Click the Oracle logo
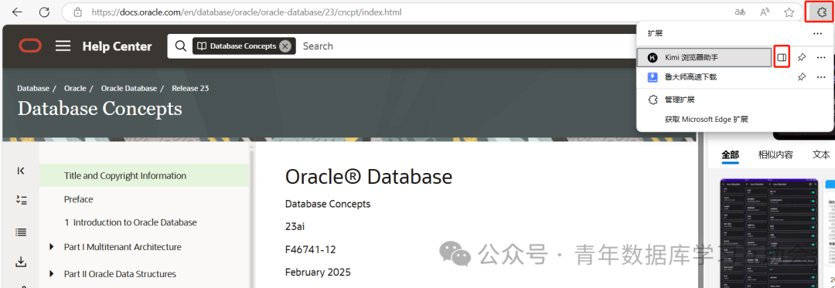Screen dimensions: 835x288 click(x=30, y=46)
